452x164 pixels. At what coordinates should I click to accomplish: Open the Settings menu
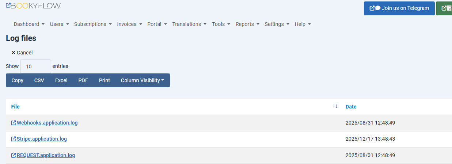(x=277, y=24)
